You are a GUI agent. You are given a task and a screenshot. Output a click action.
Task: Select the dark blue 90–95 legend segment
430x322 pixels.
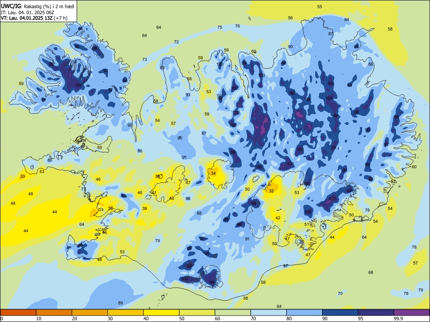pyautogui.click(x=340, y=313)
